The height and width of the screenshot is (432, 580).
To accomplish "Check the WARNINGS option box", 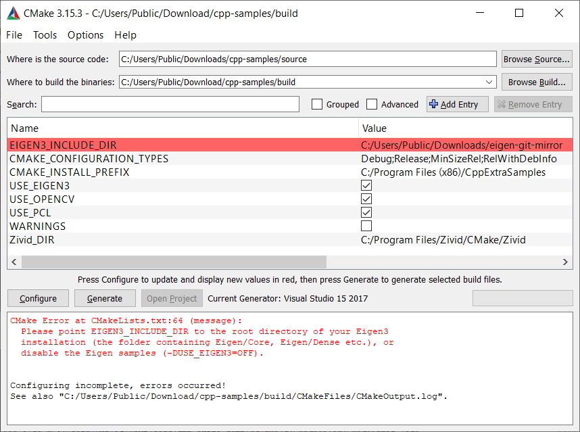I will click(x=366, y=226).
